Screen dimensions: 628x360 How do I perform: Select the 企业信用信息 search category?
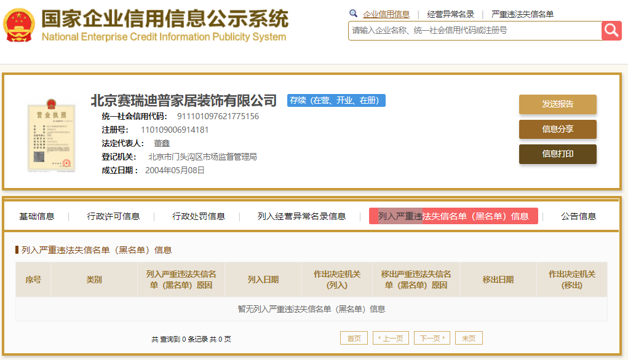(x=386, y=14)
